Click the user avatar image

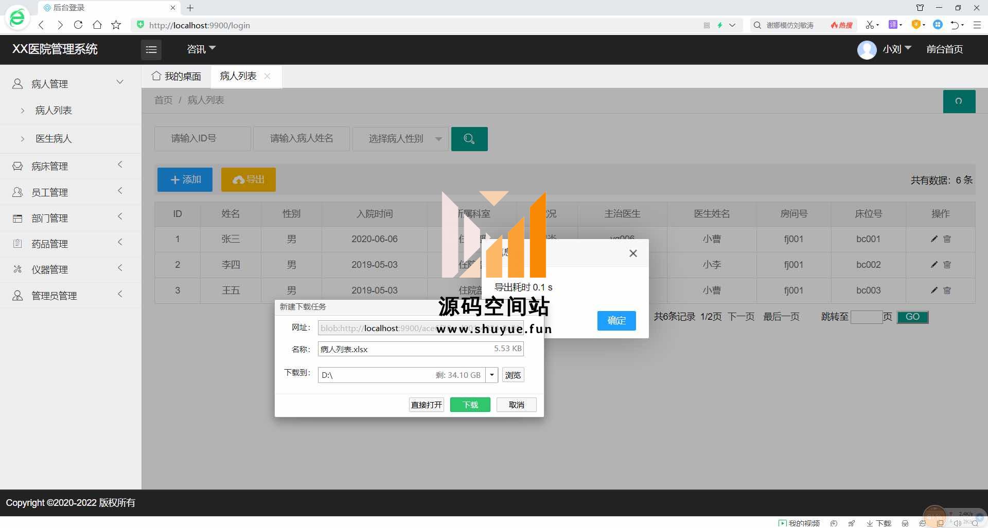[867, 49]
